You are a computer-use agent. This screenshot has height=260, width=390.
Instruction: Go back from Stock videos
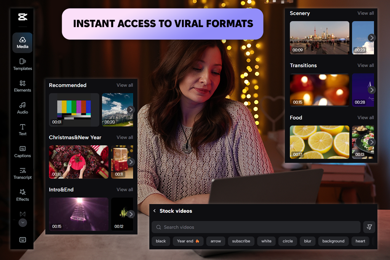[155, 211]
